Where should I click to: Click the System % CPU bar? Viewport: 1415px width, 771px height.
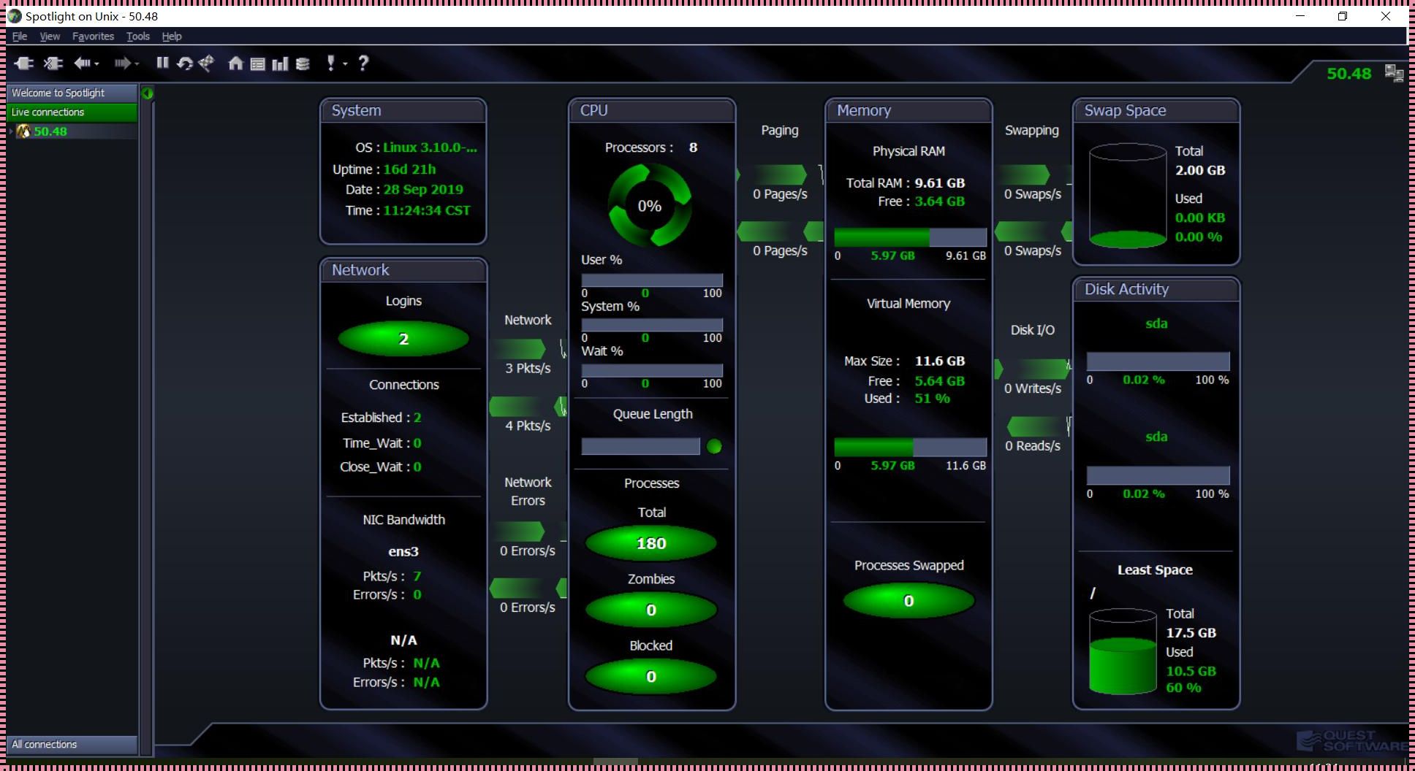click(652, 325)
